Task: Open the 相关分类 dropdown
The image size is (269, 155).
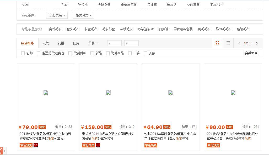Action: click(83, 15)
